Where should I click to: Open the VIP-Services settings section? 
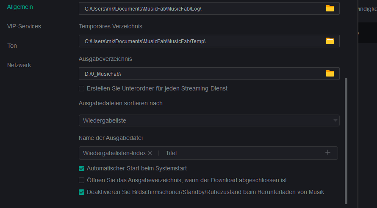(24, 26)
